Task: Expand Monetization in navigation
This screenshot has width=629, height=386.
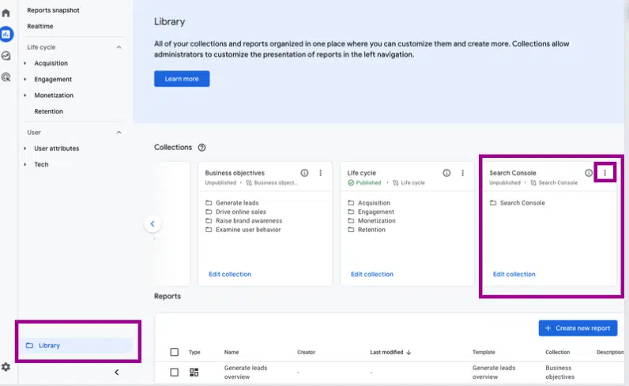Action: point(24,96)
